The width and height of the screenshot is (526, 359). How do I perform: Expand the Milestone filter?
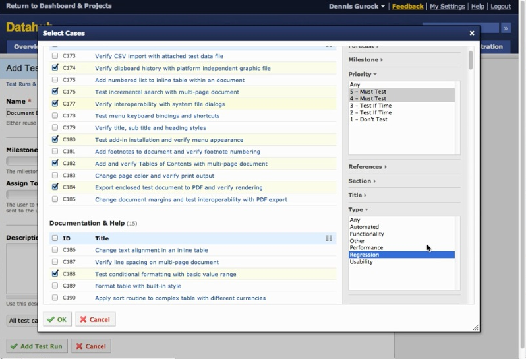365,60
